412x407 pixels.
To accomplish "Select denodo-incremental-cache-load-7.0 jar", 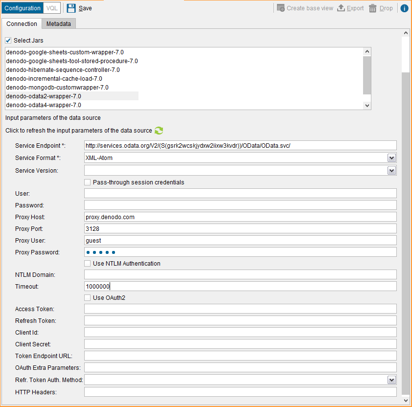I will pyautogui.click(x=54, y=79).
